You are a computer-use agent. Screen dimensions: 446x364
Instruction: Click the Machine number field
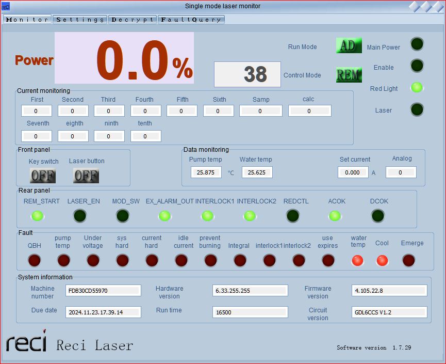click(x=103, y=291)
